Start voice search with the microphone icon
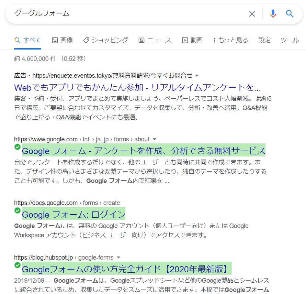Viewport: 306px width, 294px height. (x=273, y=14)
